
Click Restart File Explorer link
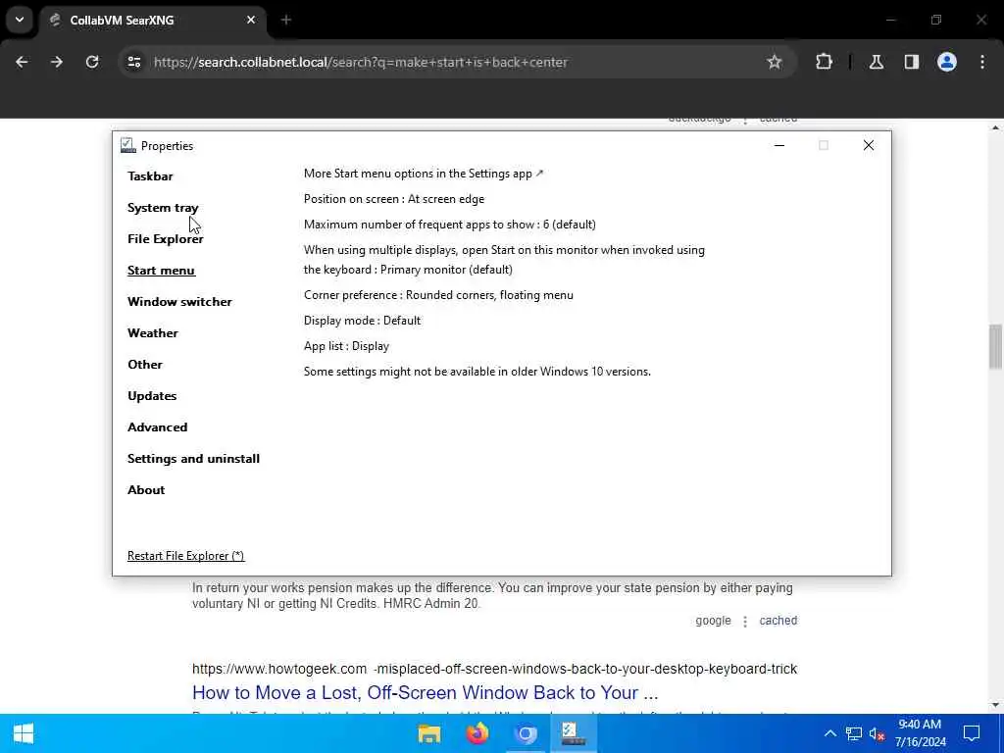pyautogui.click(x=185, y=556)
